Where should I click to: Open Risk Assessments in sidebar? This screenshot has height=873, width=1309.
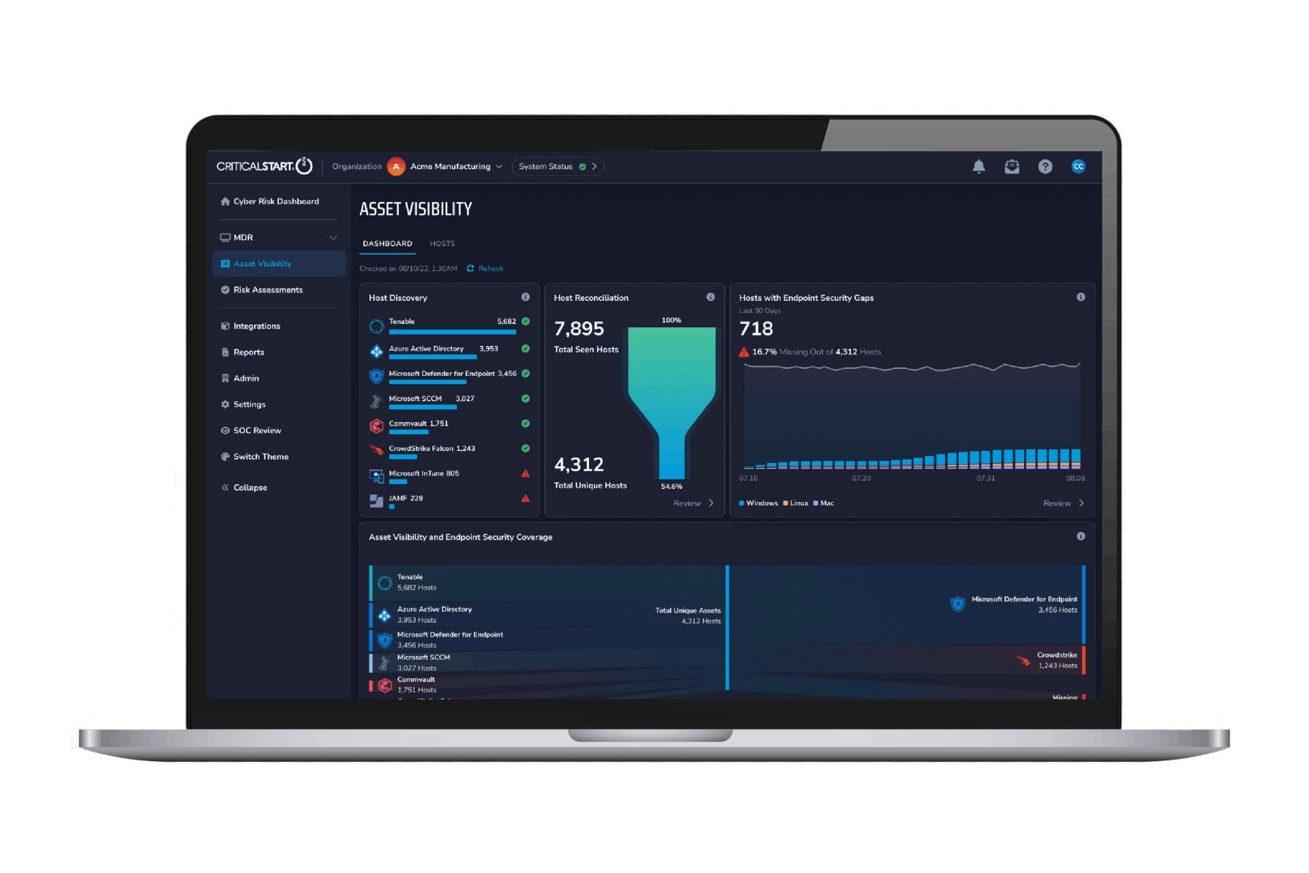[267, 290]
